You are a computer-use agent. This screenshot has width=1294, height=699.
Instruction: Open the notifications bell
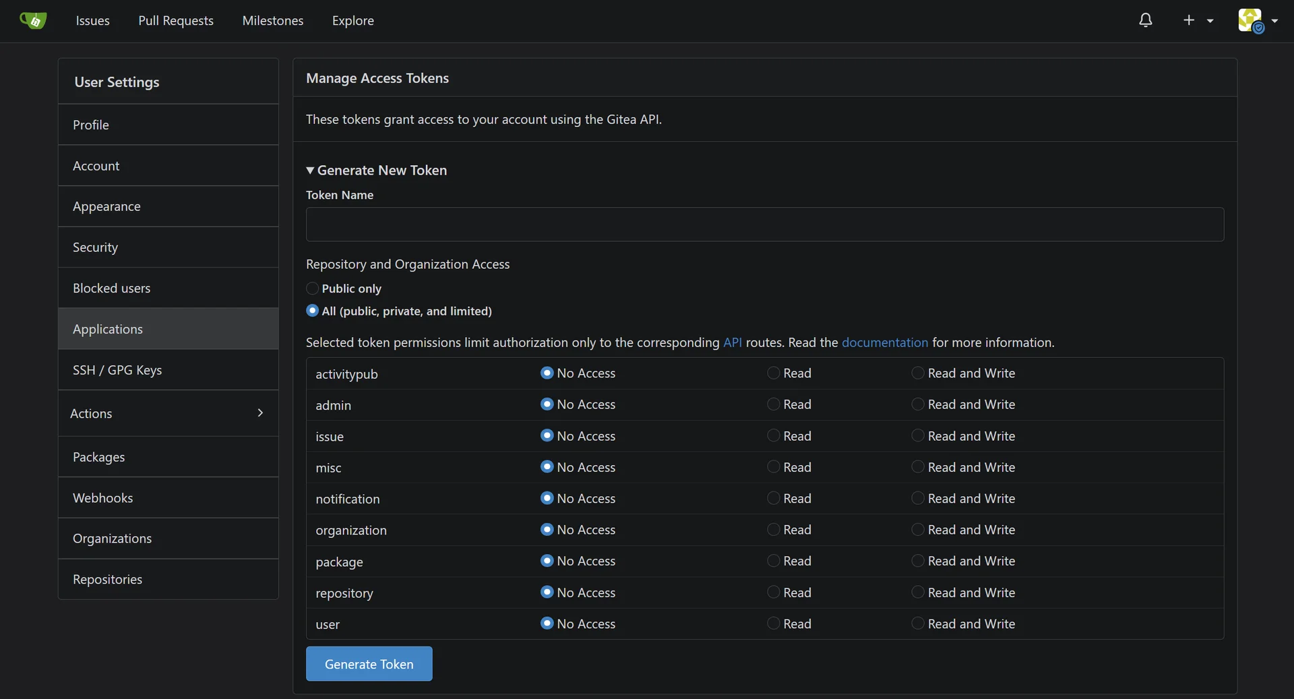coord(1146,21)
